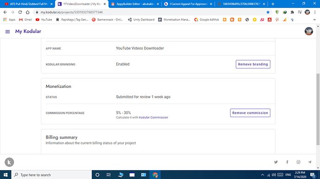Select the app name YouTube Videos Downloader
Image resolution: width=320 pixels, height=179 pixels.
pos(140,48)
